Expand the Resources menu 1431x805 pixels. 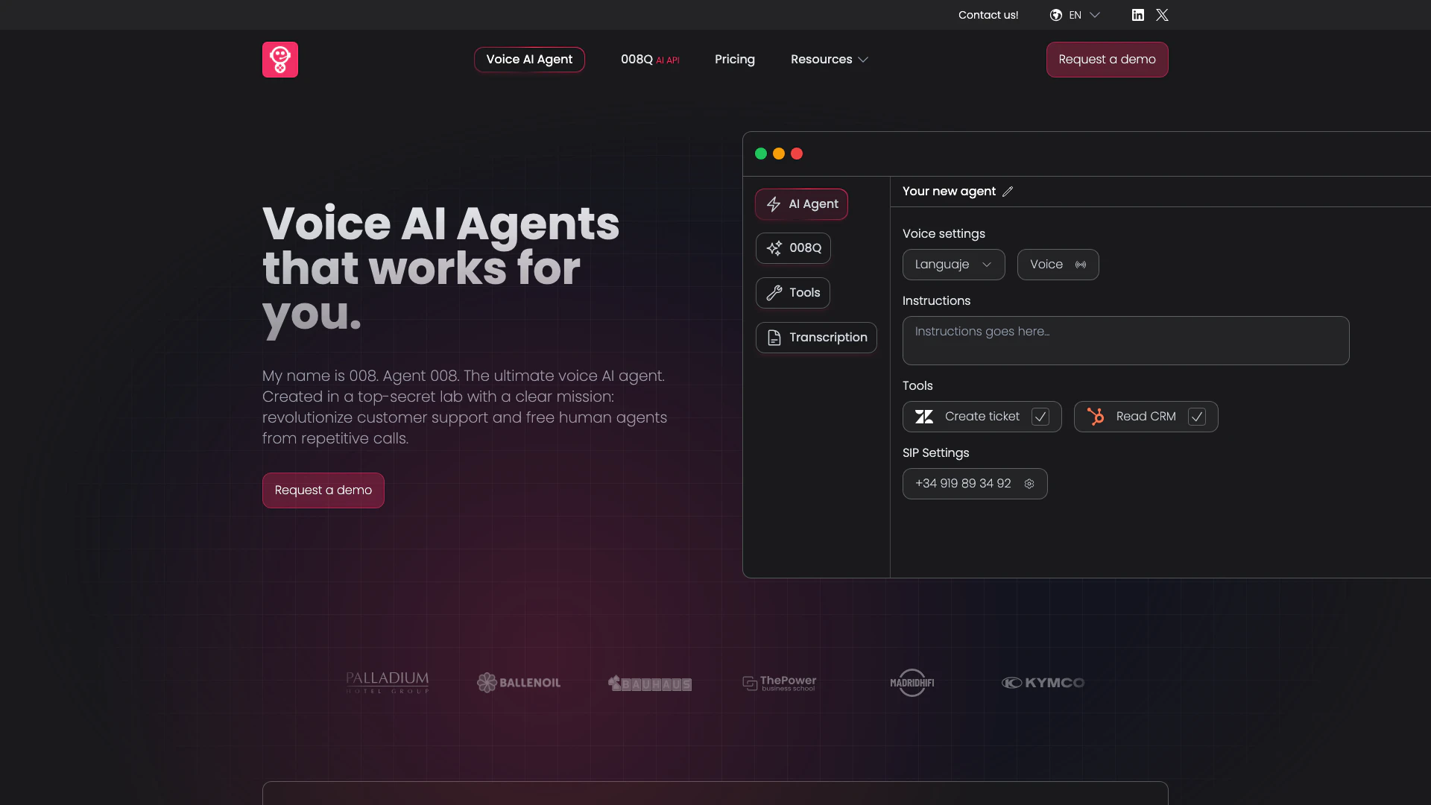(829, 60)
